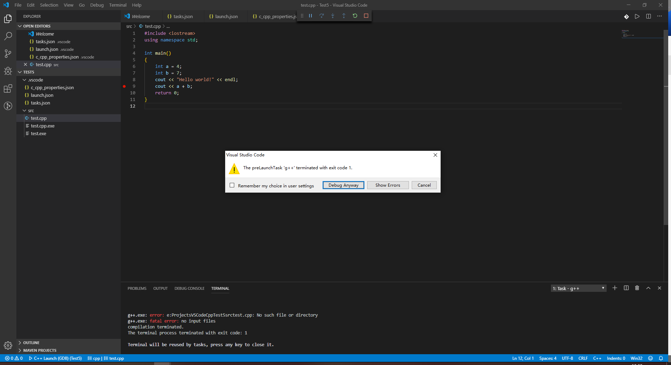Open the Debug view in activity bar
The width and height of the screenshot is (671, 365).
(x=8, y=71)
